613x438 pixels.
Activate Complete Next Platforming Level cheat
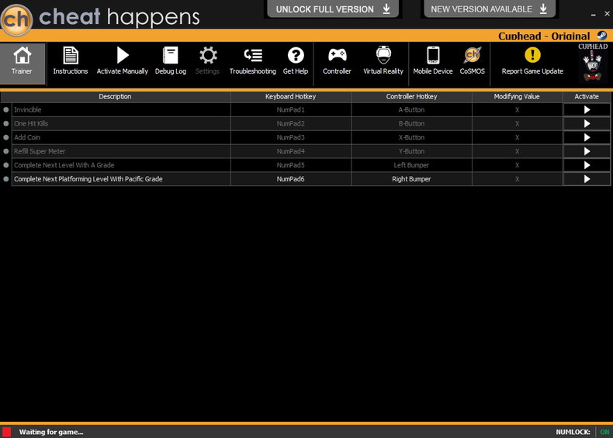(587, 179)
